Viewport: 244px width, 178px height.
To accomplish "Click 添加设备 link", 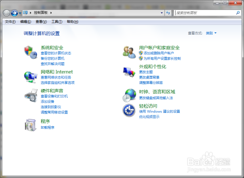I will tap(47, 102).
